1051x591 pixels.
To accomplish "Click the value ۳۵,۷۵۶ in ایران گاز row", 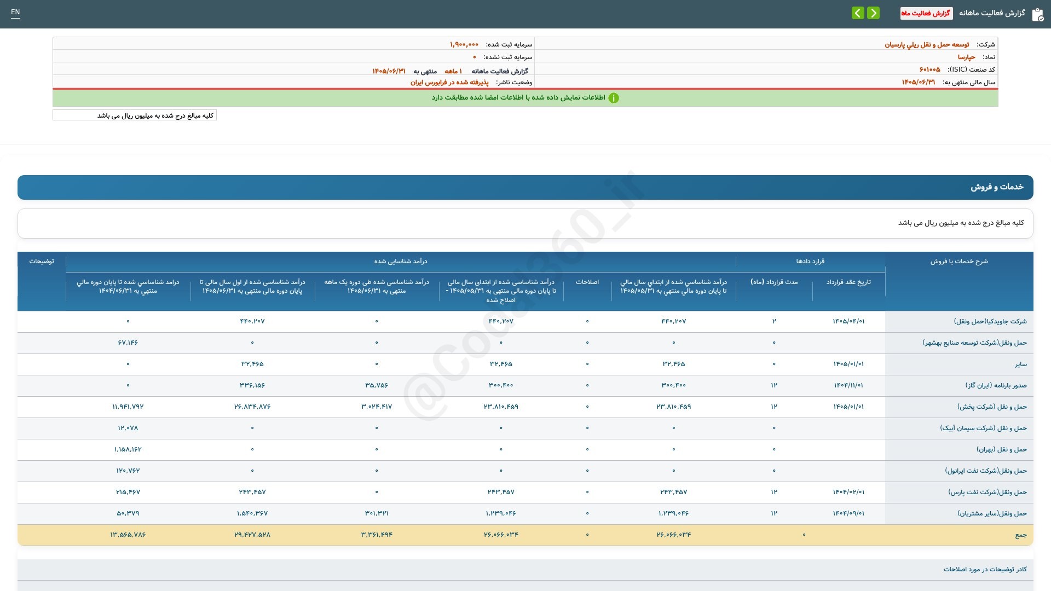I will pos(377,385).
